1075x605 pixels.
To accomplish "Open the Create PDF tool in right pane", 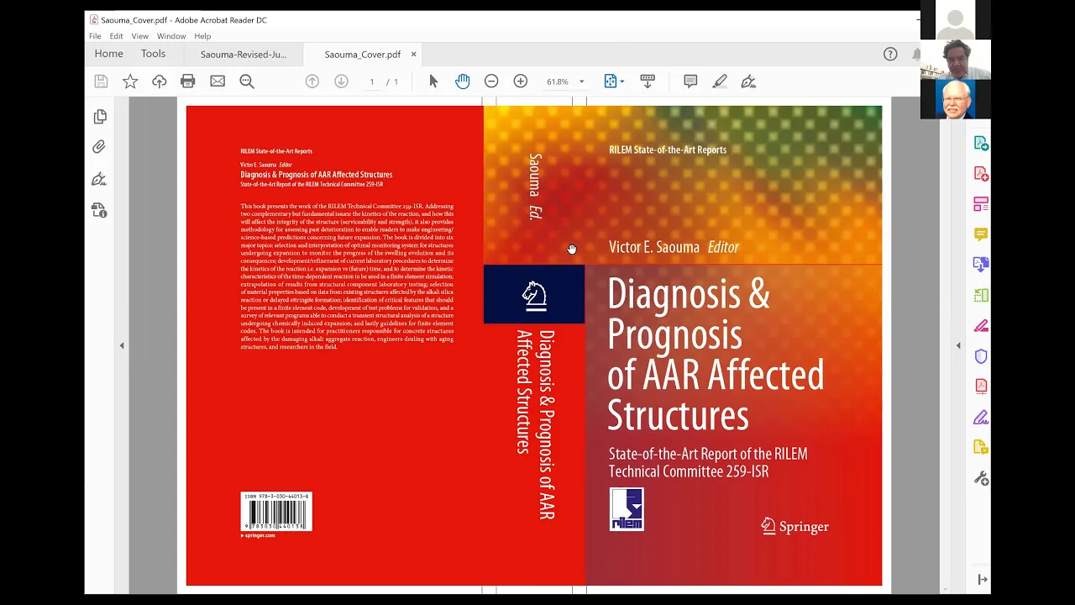I will click(981, 174).
